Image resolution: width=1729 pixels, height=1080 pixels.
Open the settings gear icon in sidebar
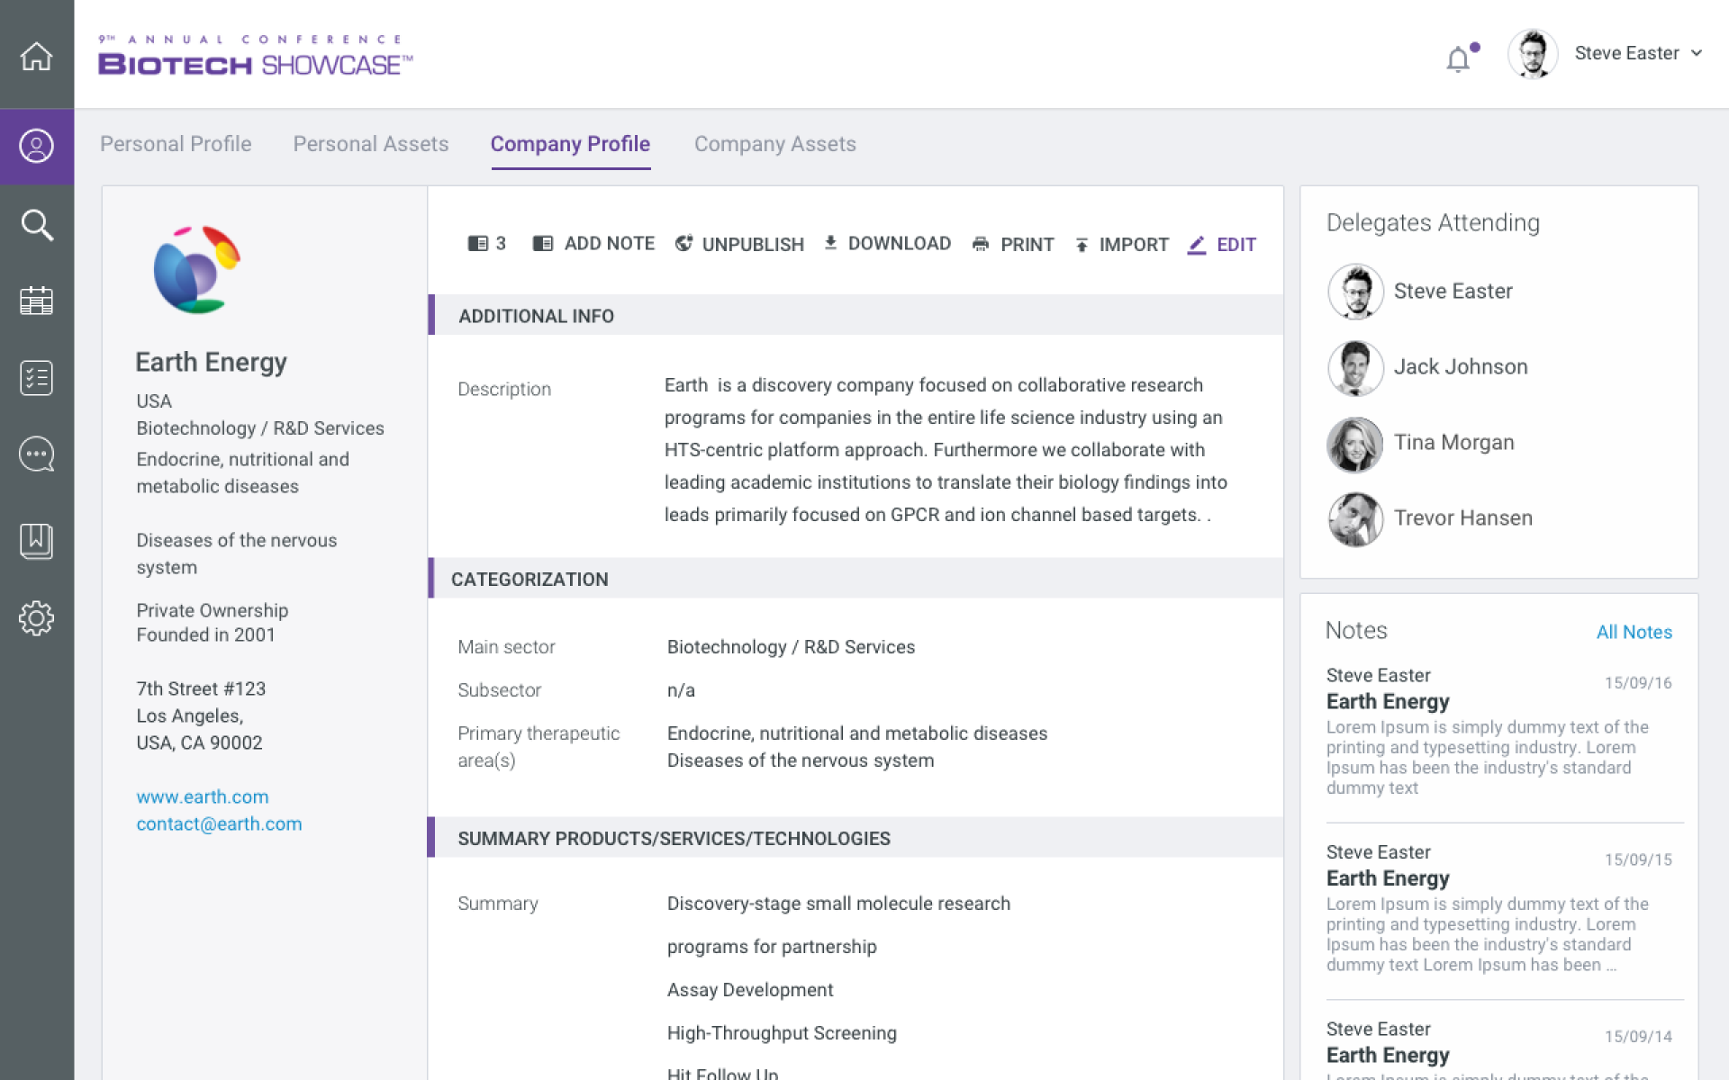click(x=37, y=618)
